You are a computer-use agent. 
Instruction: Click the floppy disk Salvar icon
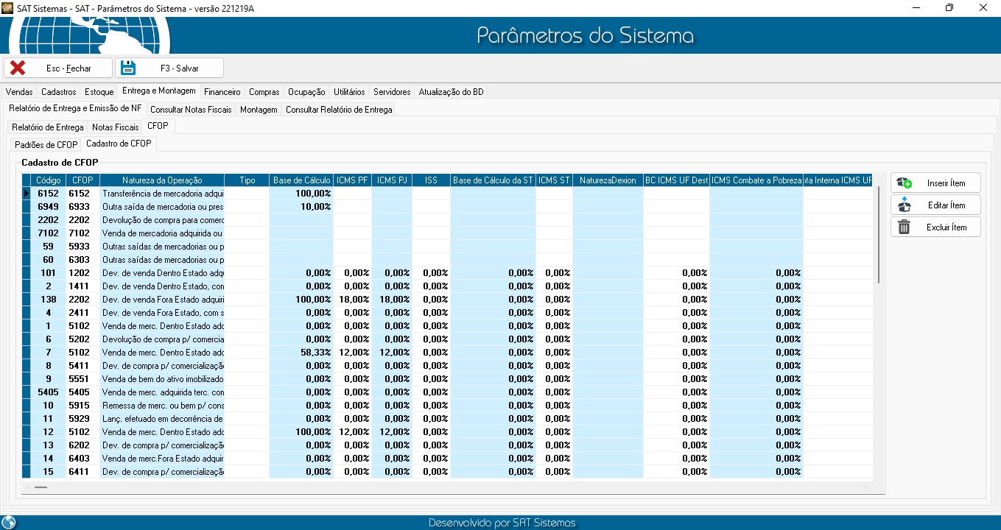click(129, 68)
